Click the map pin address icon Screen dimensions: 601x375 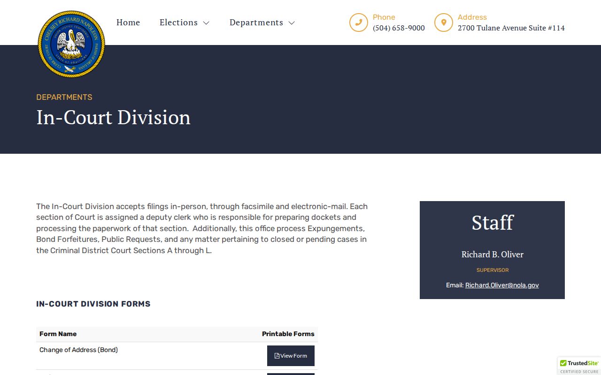click(443, 22)
